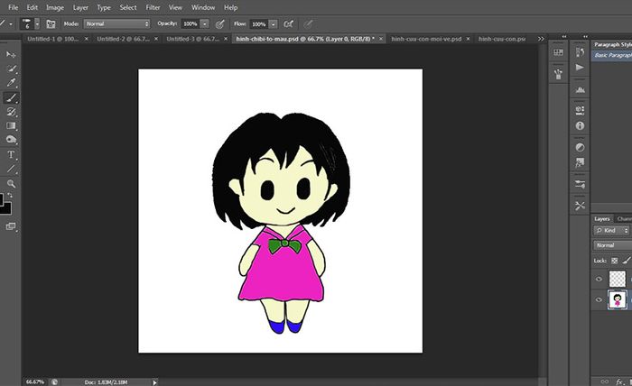Open Info panel icon
This screenshot has width=632, height=386.
[x=580, y=126]
